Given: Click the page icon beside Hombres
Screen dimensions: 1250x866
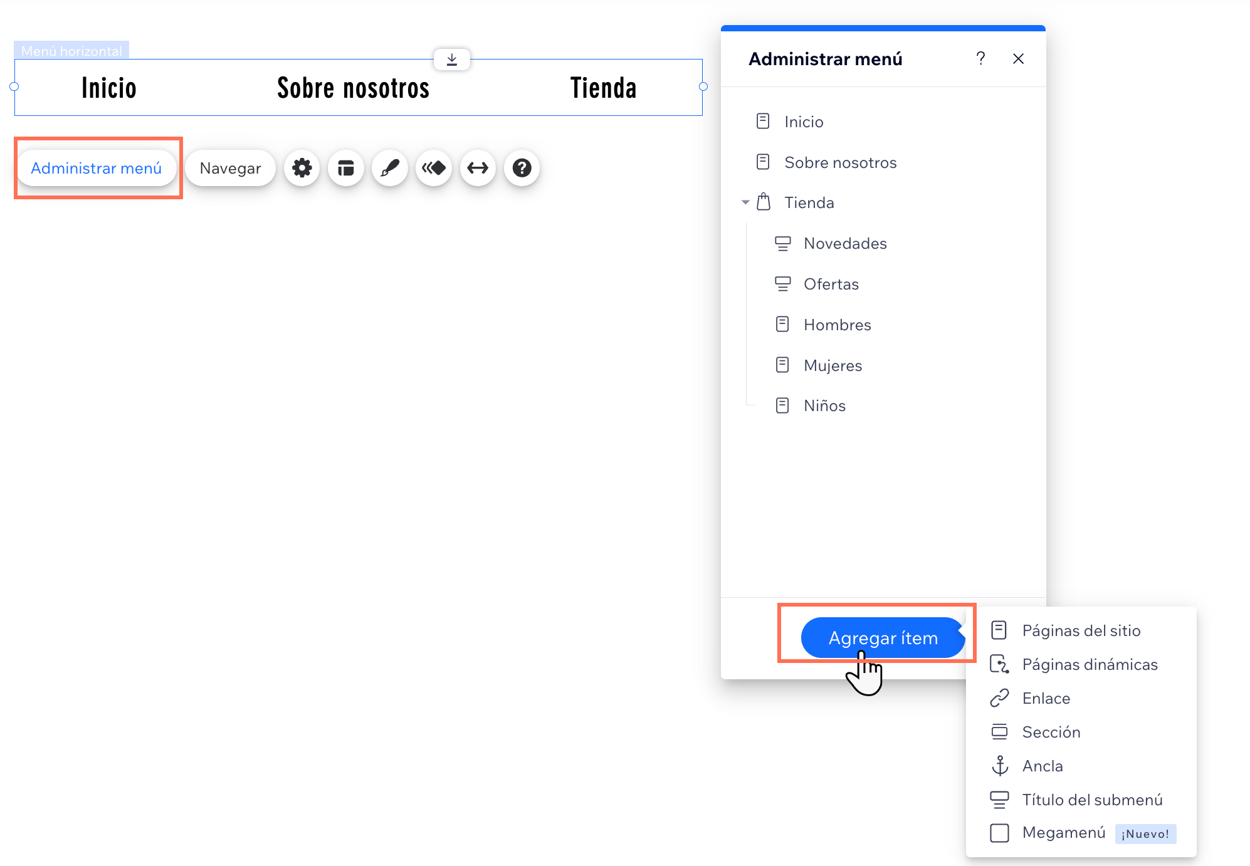Looking at the screenshot, I should 782,324.
